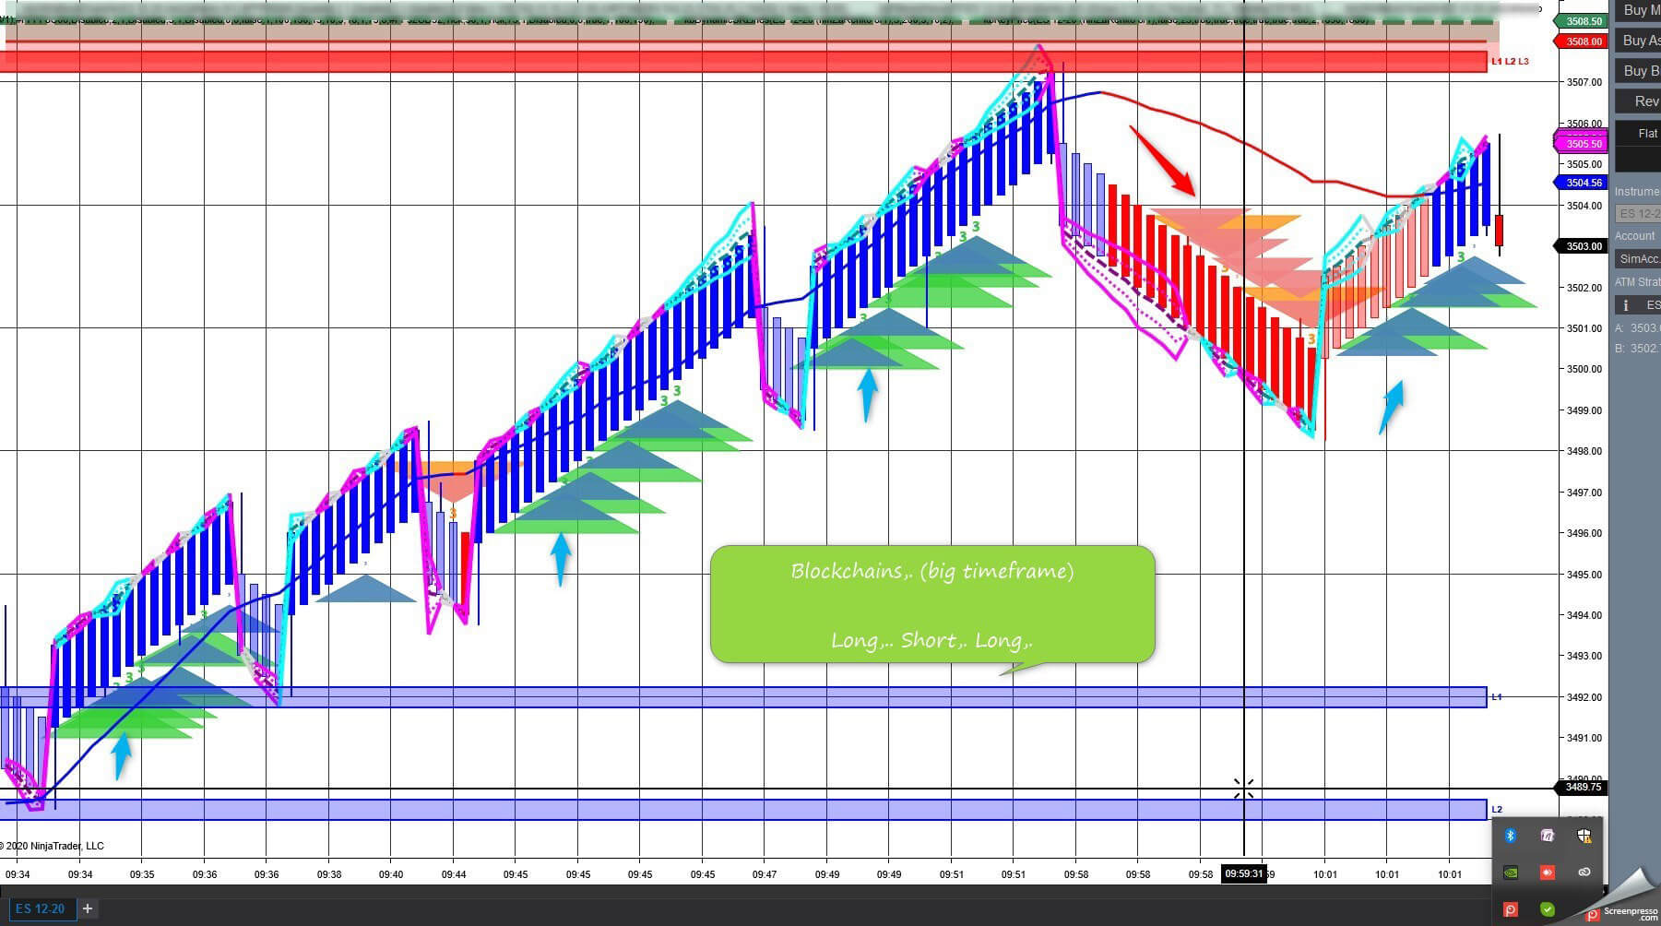Select the ES 12-20 chart tab
This screenshot has width=1661, height=926.
(40, 908)
